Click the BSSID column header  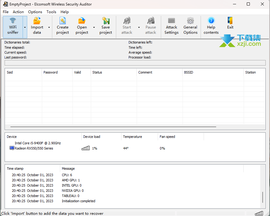[213, 72]
